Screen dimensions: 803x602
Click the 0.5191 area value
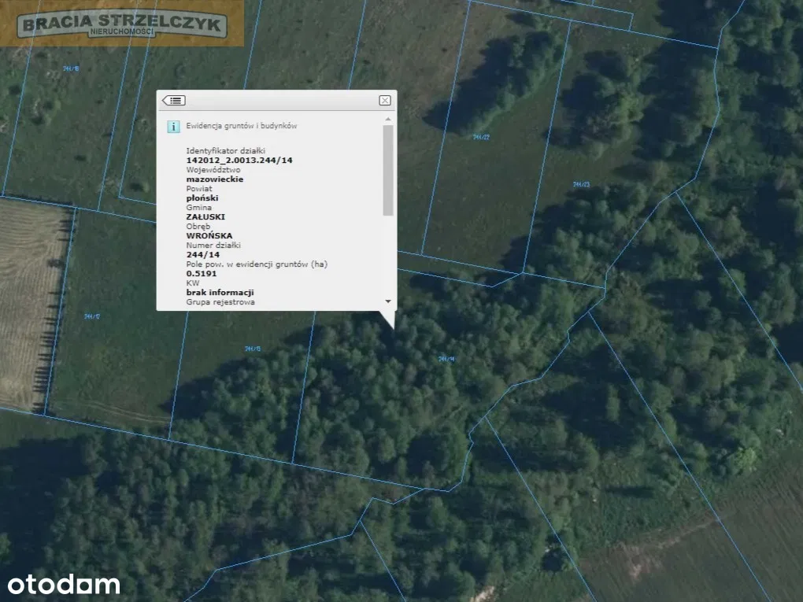click(202, 273)
